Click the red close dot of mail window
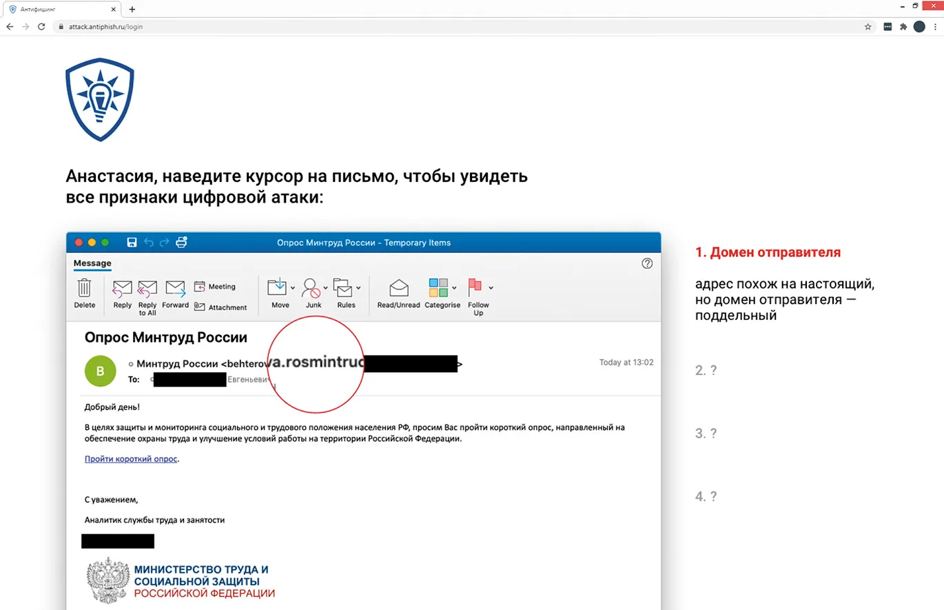This screenshot has width=944, height=610. pyautogui.click(x=79, y=243)
